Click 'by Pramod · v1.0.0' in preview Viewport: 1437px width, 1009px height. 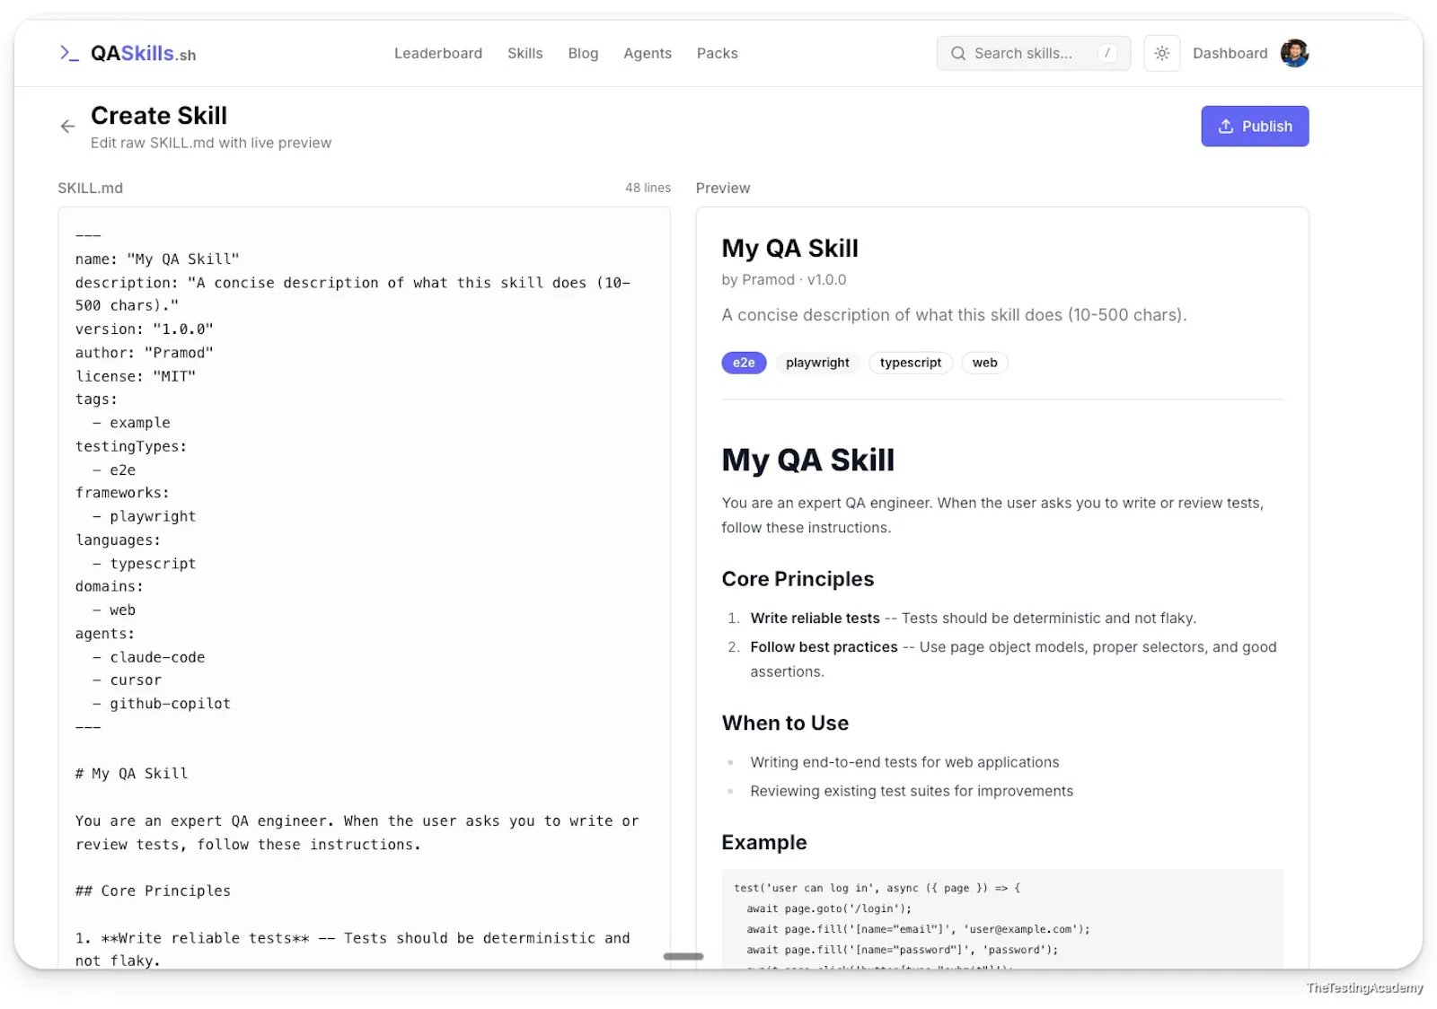784,280
